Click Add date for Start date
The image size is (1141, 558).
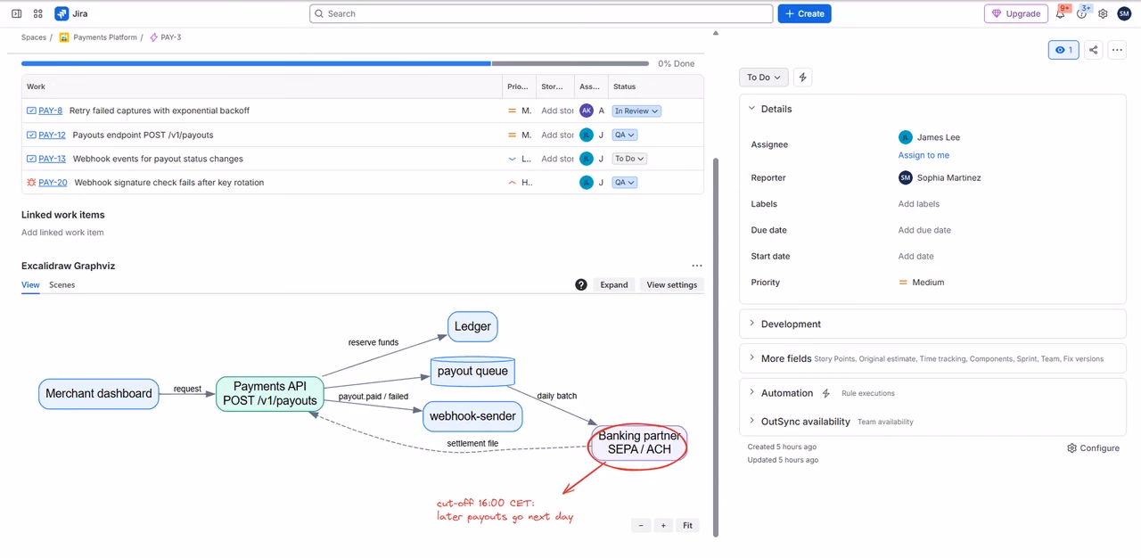pos(916,256)
